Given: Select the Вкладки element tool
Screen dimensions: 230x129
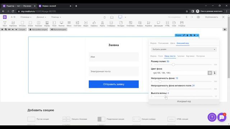Looking at the screenshot, I should click(x=121, y=24).
